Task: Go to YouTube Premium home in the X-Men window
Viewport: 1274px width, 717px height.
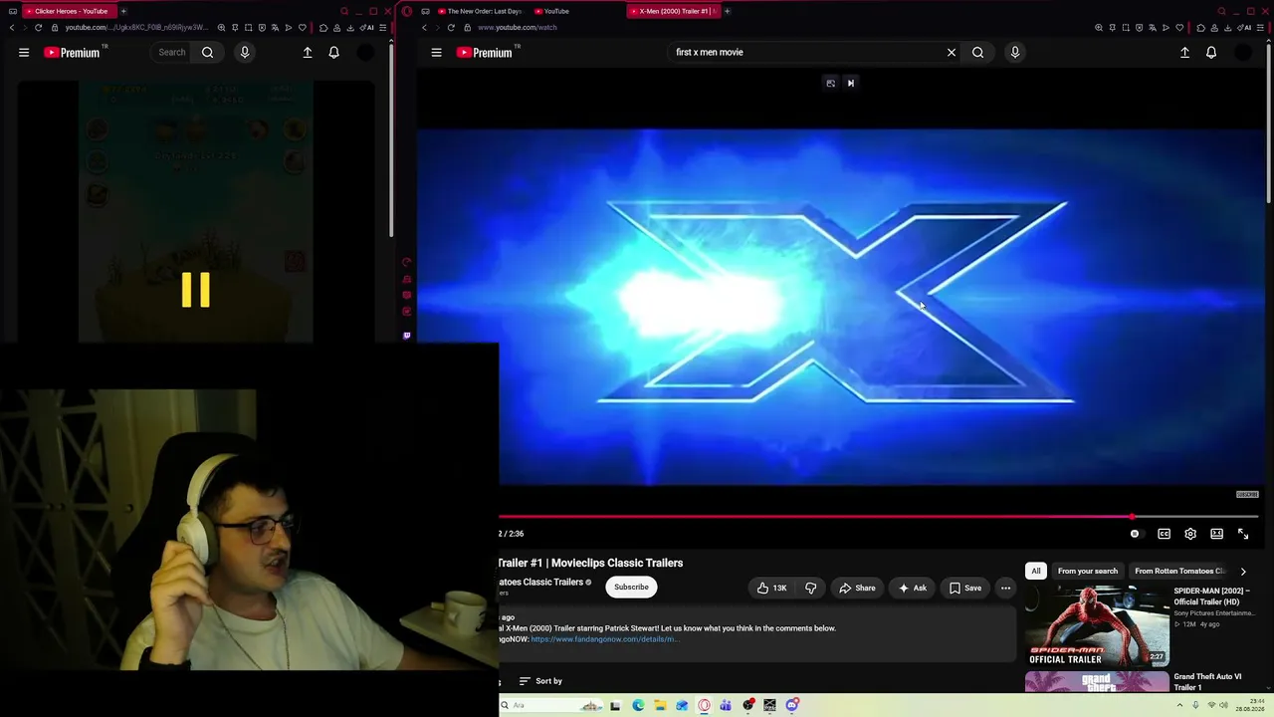Action: (x=484, y=53)
